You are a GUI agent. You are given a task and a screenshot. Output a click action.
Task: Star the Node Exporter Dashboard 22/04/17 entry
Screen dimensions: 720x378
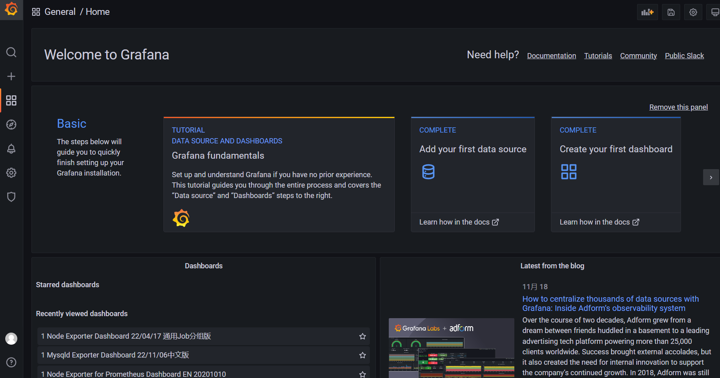[x=363, y=336]
